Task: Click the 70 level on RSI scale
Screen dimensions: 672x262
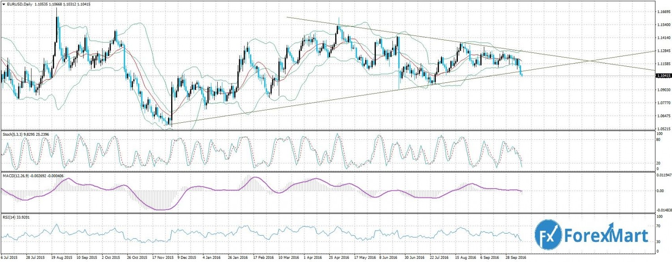Action: pyautogui.click(x=658, y=227)
